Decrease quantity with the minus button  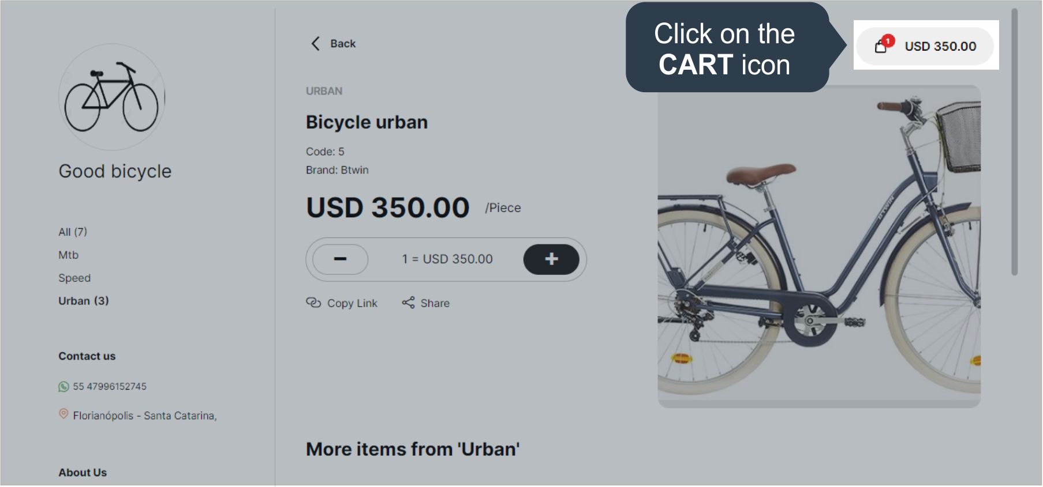point(341,259)
